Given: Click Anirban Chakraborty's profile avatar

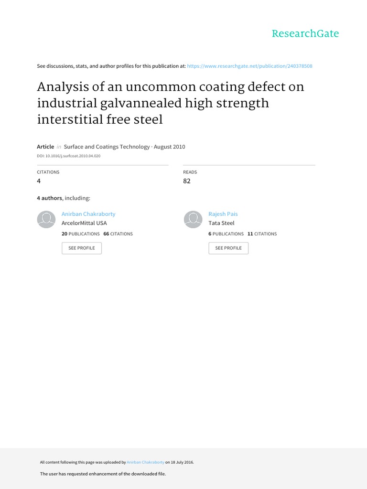Looking at the screenshot, I should 47,219.
